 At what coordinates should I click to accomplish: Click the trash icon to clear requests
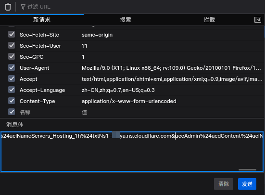pos(8,7)
